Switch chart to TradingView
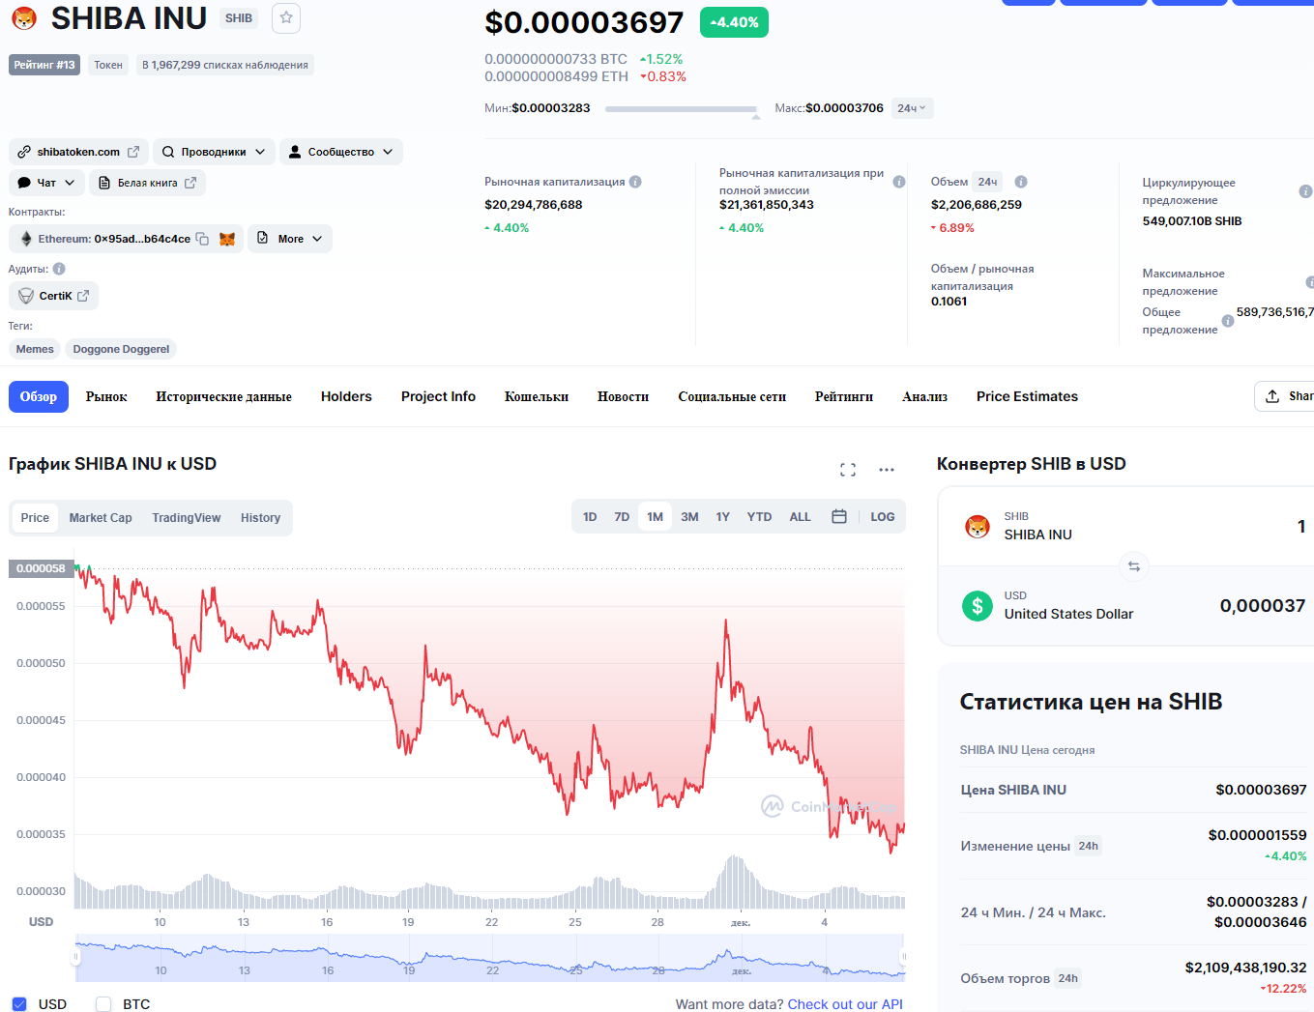The height and width of the screenshot is (1012, 1314). tap(187, 518)
